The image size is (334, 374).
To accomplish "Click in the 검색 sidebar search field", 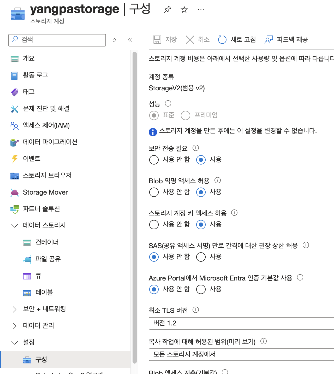I will coord(57,40).
